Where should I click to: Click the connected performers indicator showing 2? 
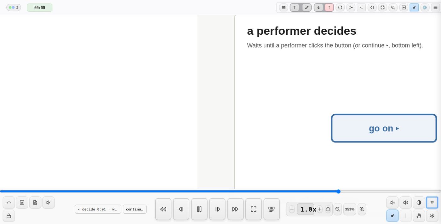14,7
